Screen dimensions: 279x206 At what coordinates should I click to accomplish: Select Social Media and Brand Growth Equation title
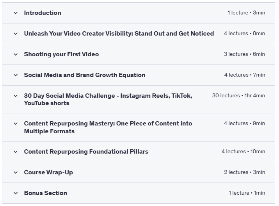pyautogui.click(x=85, y=75)
